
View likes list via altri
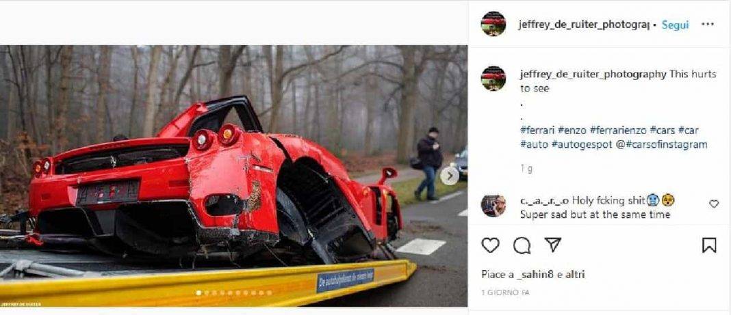(574, 275)
